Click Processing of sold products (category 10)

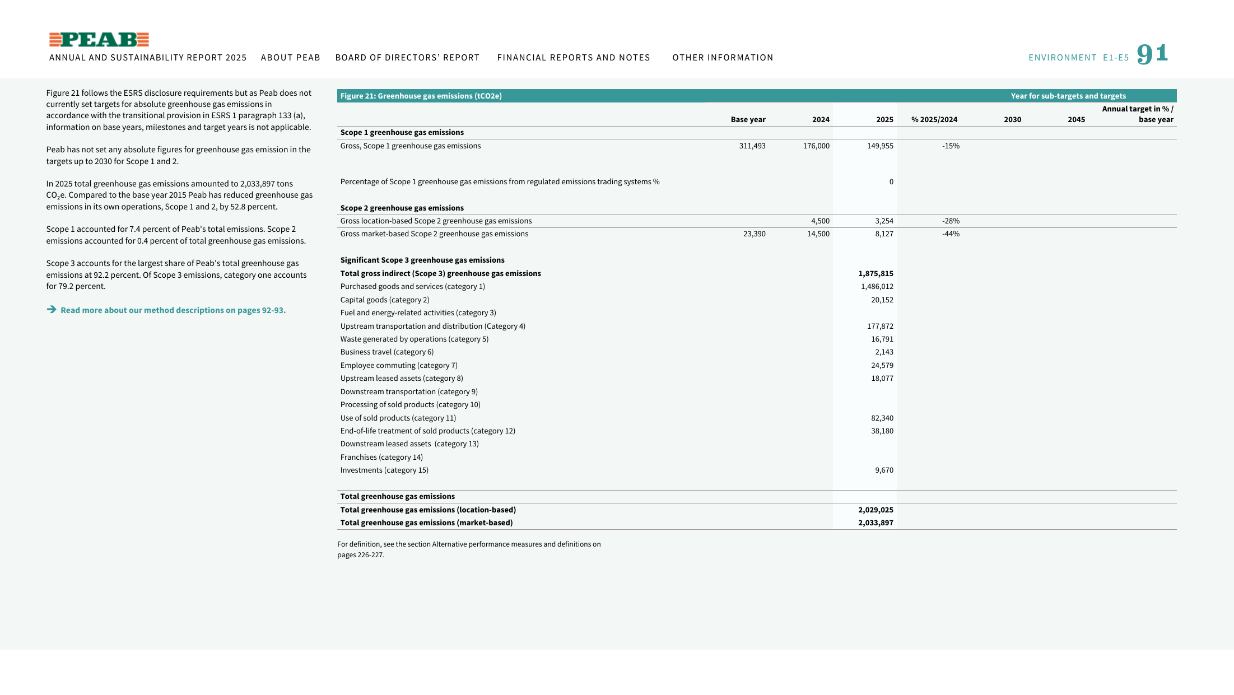(411, 404)
